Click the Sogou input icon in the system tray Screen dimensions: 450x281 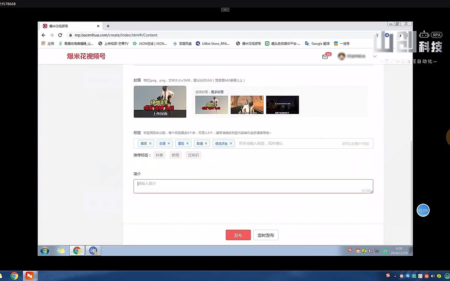pyautogui.click(x=350, y=251)
